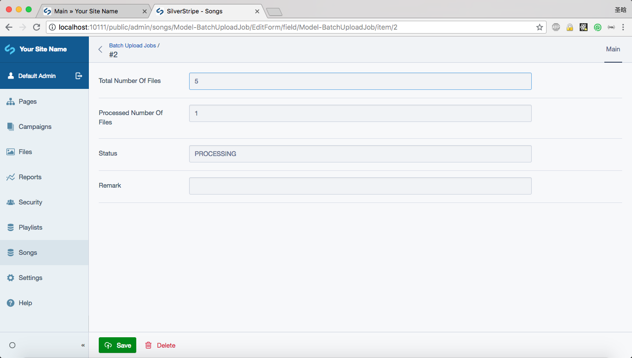This screenshot has width=632, height=358.
Task: Click the Chrome profile name at top right
Action: click(621, 10)
